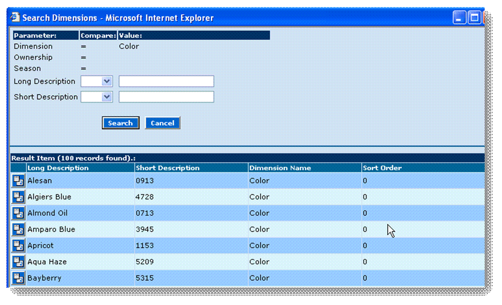Image resolution: width=502 pixels, height=305 pixels.
Task: Click the select icon beside Alesan
Action: pyautogui.click(x=18, y=181)
